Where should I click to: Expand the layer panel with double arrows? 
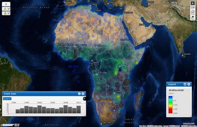click(x=6, y=4)
